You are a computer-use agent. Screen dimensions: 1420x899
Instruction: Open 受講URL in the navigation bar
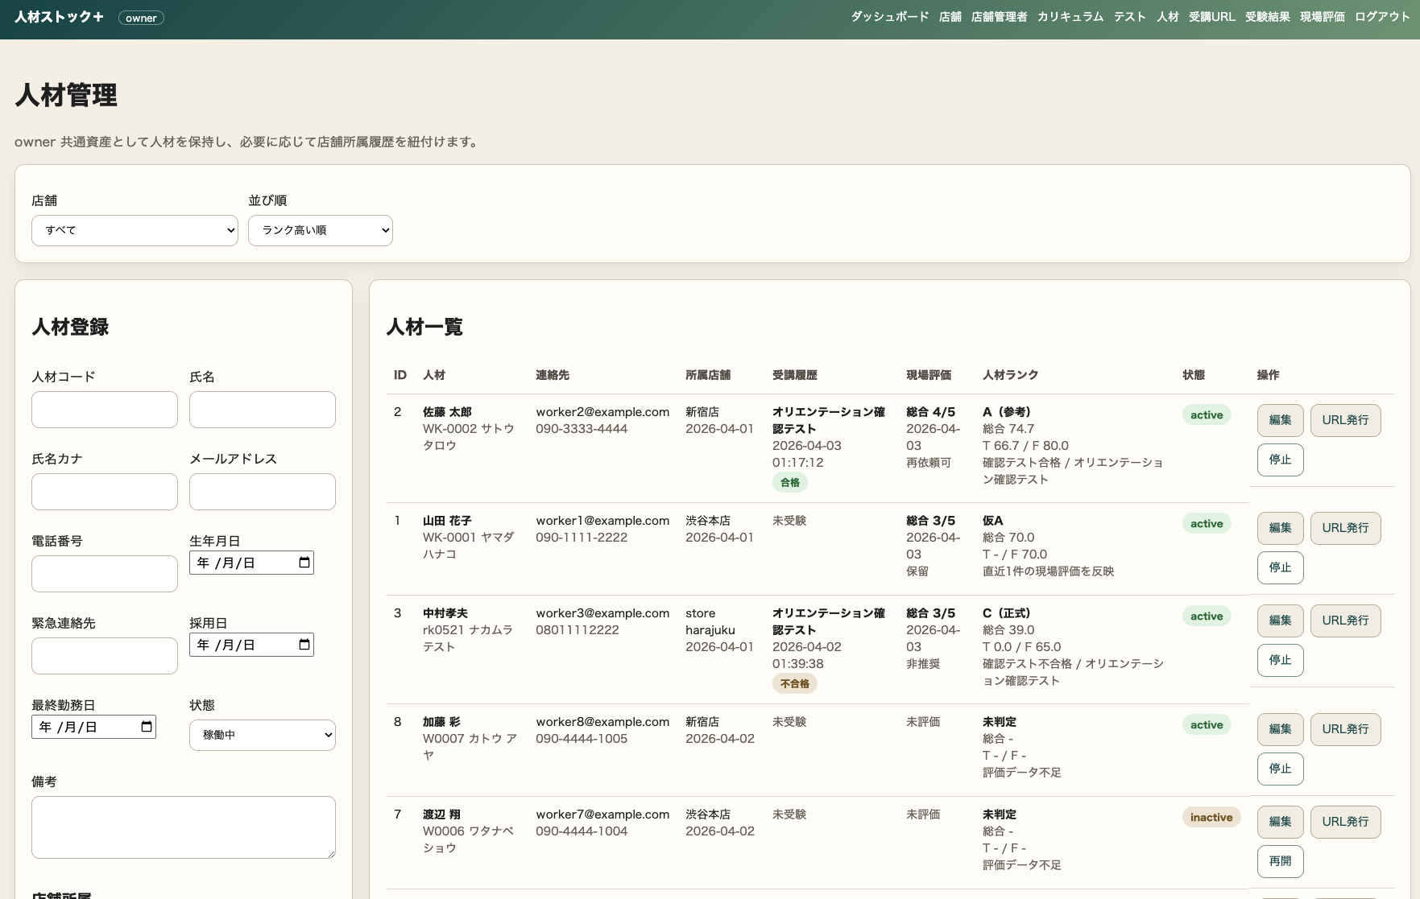tap(1212, 17)
